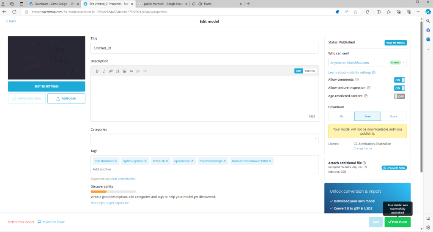Apply italic formatting in description editor
The image size is (433, 232).
[x=104, y=71]
